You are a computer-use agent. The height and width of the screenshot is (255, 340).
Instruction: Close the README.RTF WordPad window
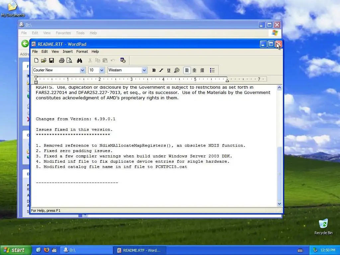tap(279, 44)
